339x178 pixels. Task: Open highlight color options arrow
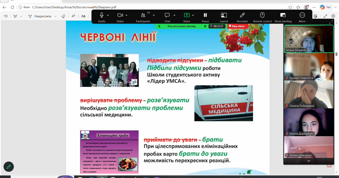coord(21,16)
